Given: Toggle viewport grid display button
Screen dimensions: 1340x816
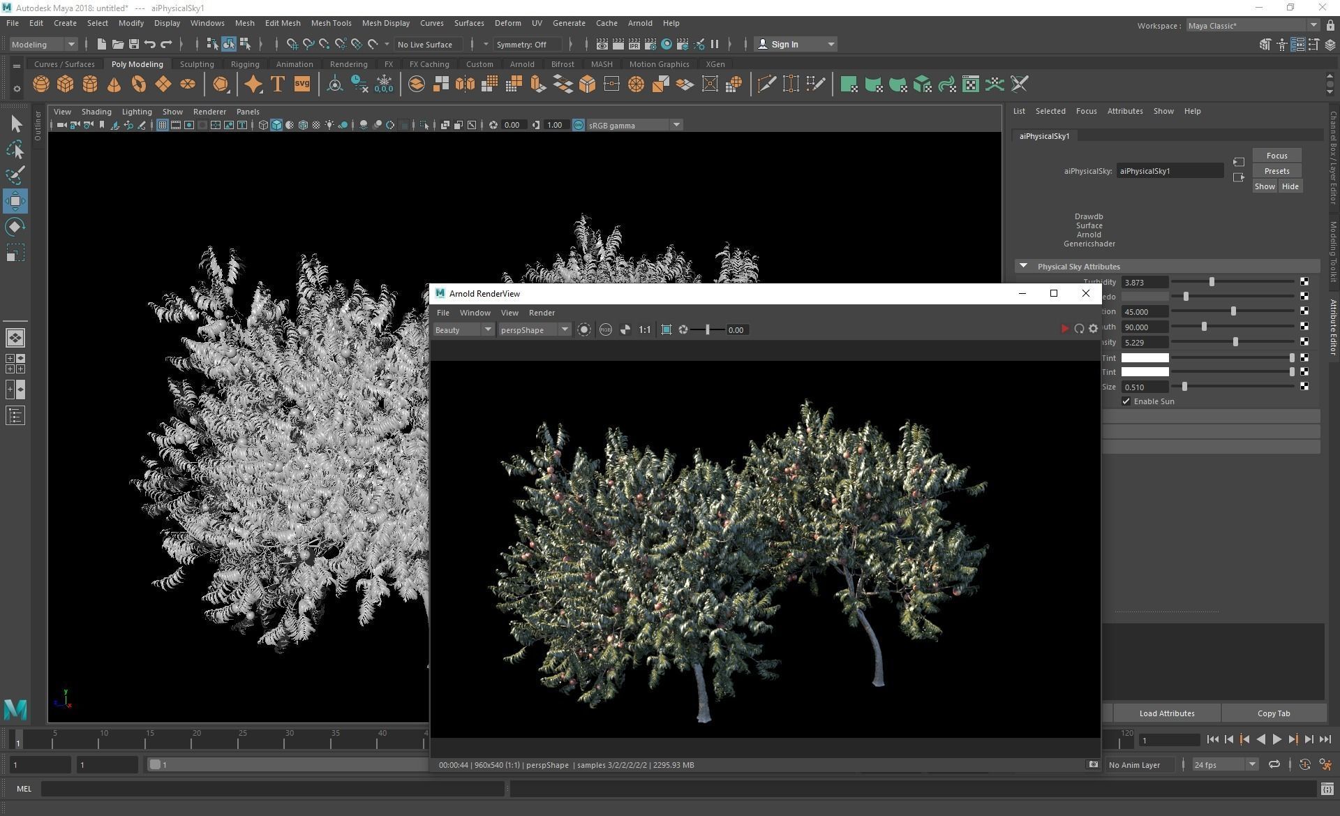Looking at the screenshot, I should [162, 125].
